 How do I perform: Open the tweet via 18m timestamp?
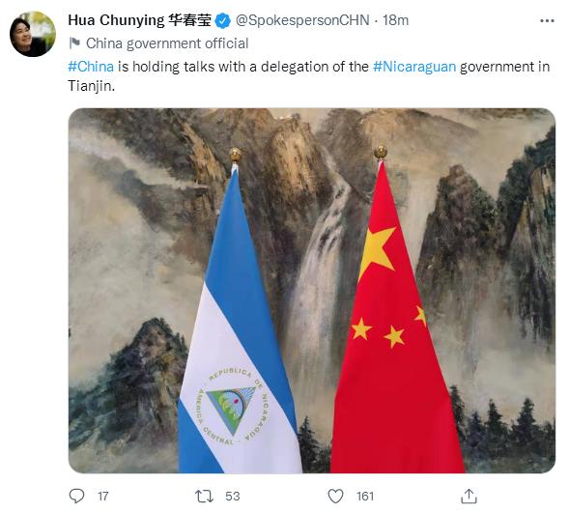click(395, 20)
